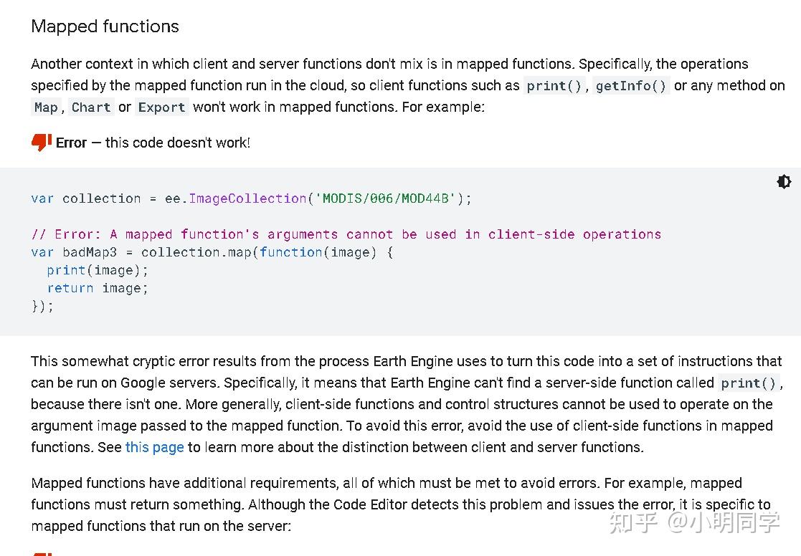This screenshot has height=556, width=801.
Task: Click the collection.map call in the code
Action: (197, 252)
